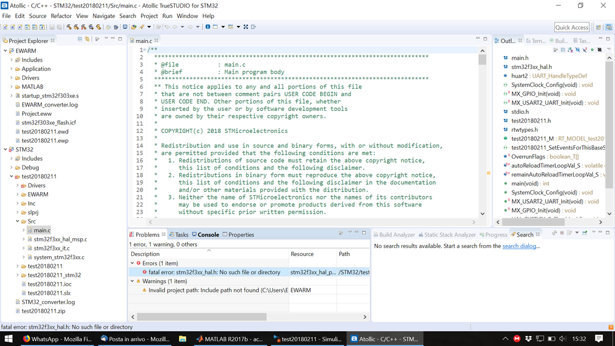Click the blue Information Center icon
The height and width of the screenshot is (346, 615).
207,26
